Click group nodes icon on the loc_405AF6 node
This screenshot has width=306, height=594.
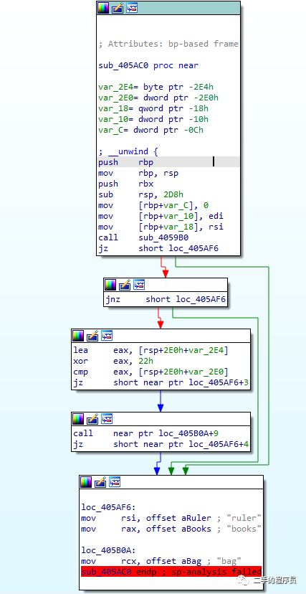115,482
